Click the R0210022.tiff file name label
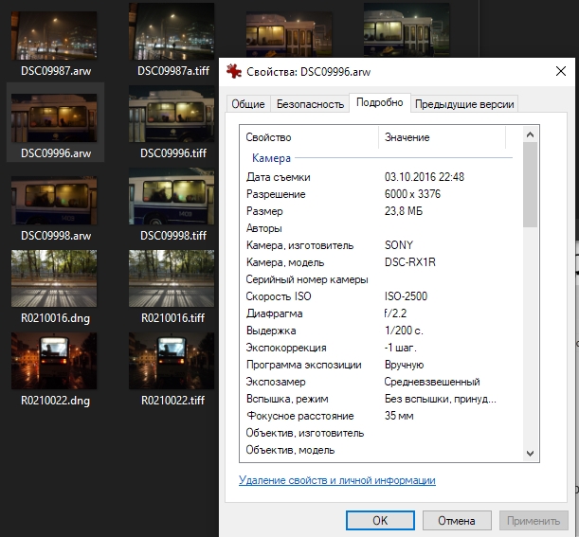Image resolution: width=579 pixels, height=537 pixels. [172, 401]
